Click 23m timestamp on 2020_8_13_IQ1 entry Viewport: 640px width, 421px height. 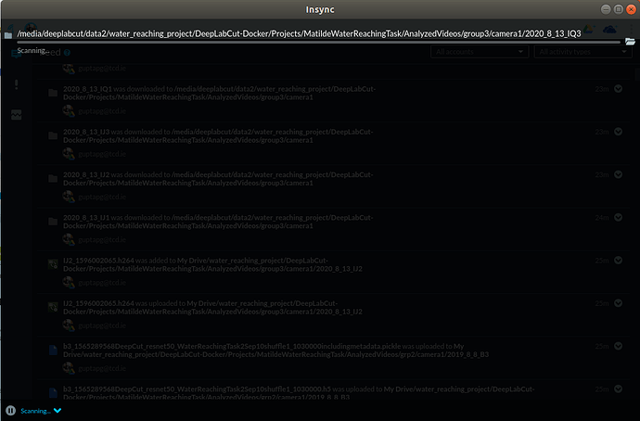[602, 89]
